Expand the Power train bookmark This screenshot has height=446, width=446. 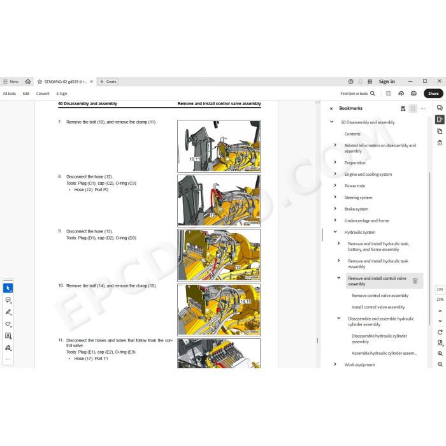click(335, 185)
